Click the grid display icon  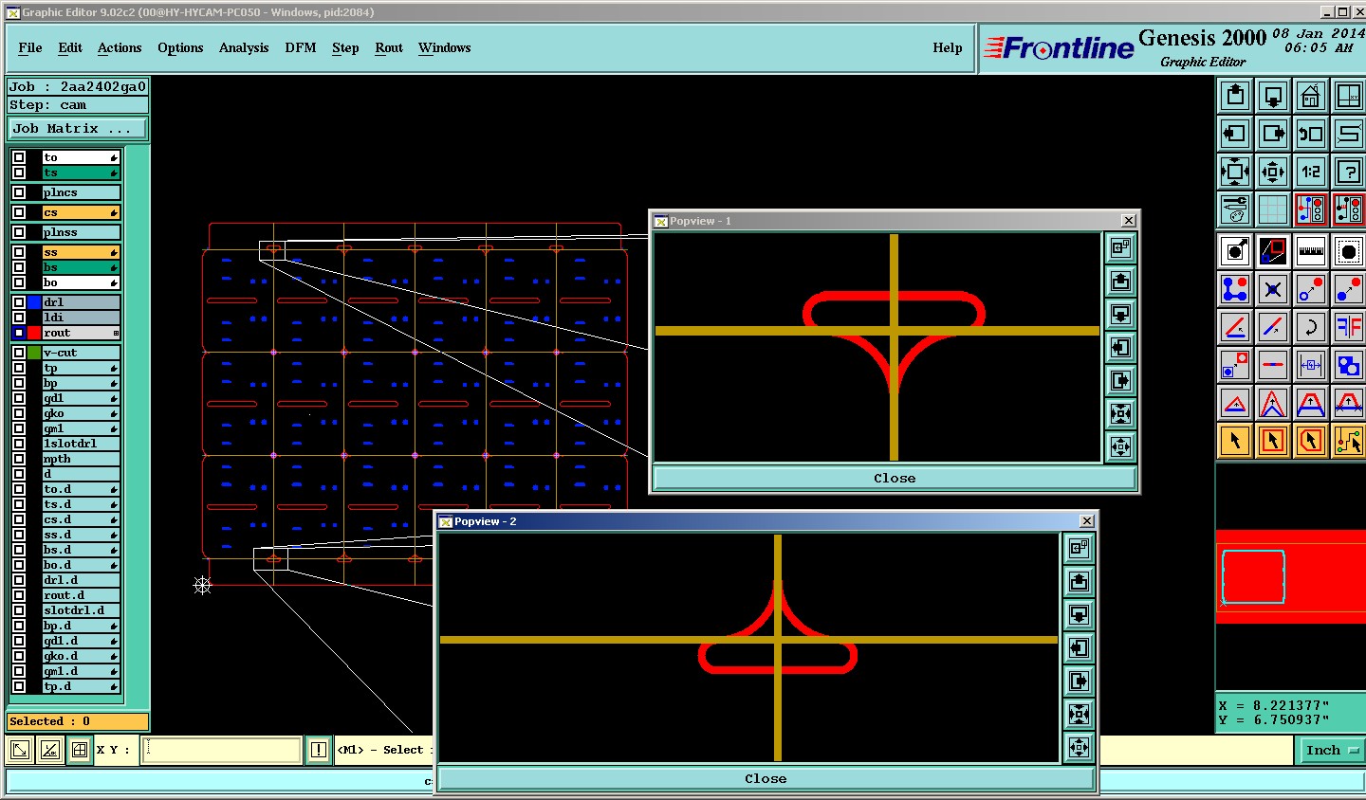pyautogui.click(x=1272, y=209)
